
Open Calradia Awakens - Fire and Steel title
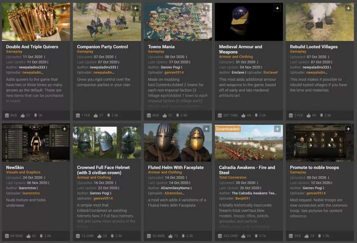coord(247,170)
